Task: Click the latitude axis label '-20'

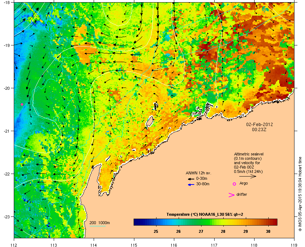Action: click(x=7, y=88)
